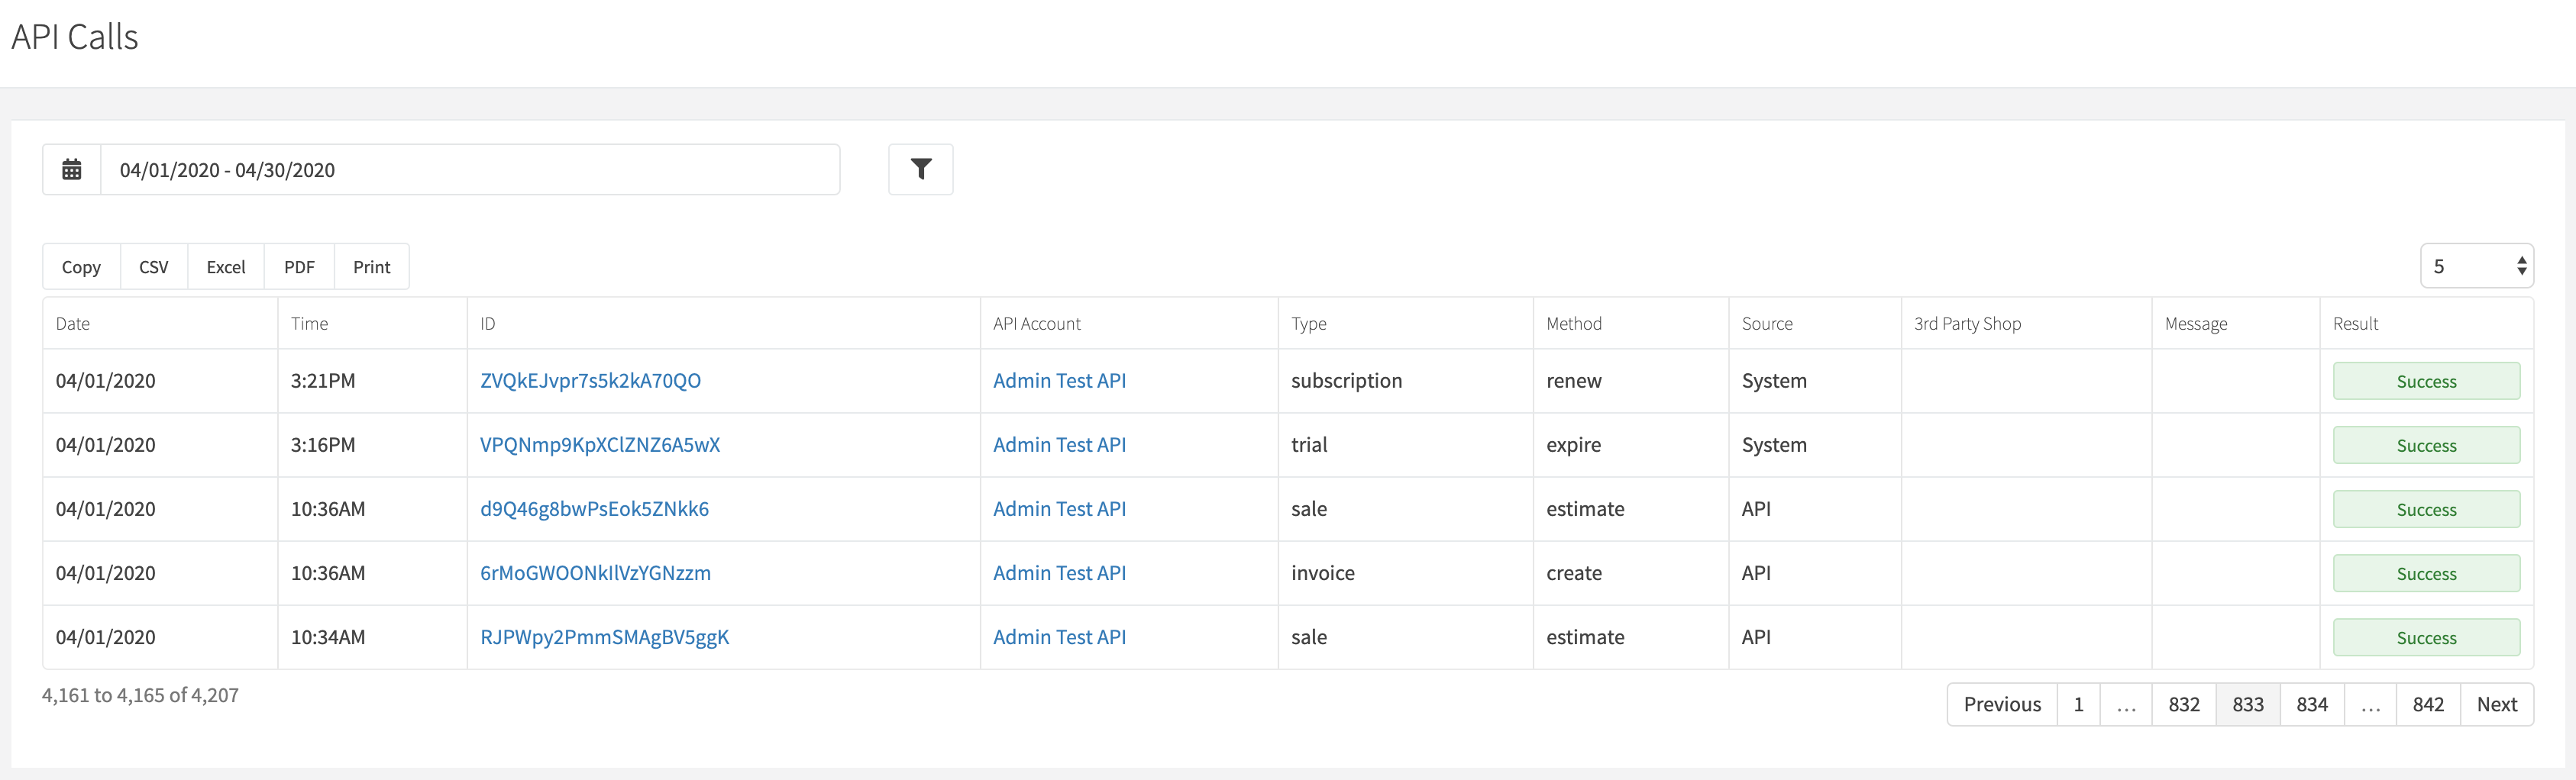Export table to Excel
2576x780 pixels.
(226, 266)
